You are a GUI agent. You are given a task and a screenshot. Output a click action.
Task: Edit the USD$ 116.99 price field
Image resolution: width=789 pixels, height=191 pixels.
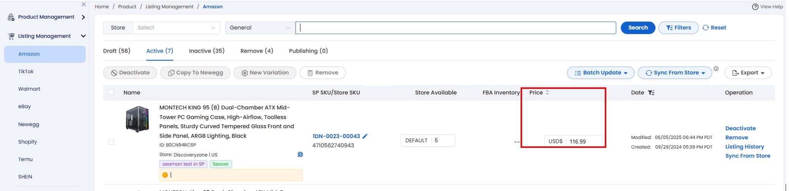click(573, 141)
